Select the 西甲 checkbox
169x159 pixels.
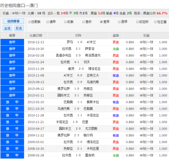pyautogui.click(x=119, y=22)
